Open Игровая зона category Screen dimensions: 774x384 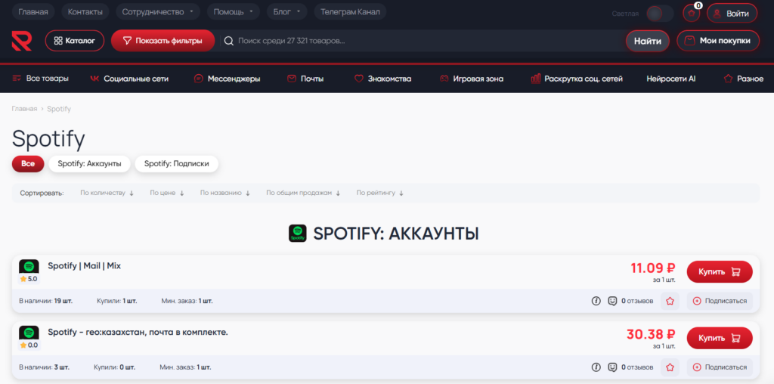tap(472, 79)
